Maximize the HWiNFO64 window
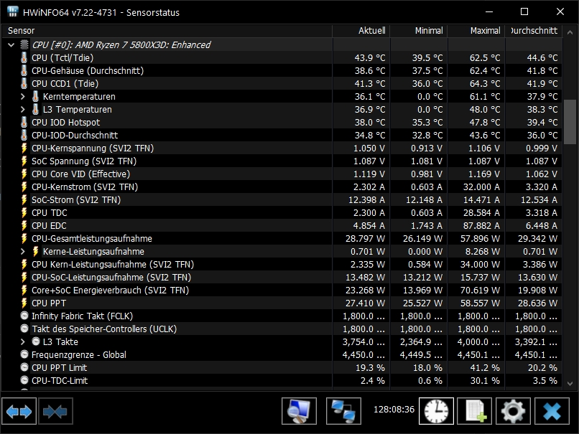The image size is (579, 434). pyautogui.click(x=524, y=11)
